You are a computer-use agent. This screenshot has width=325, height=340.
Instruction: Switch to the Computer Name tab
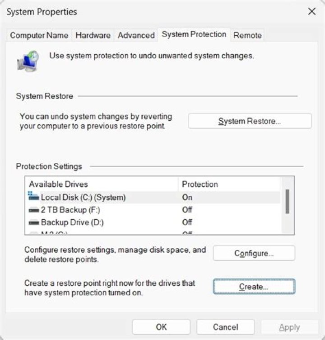pyautogui.click(x=39, y=35)
